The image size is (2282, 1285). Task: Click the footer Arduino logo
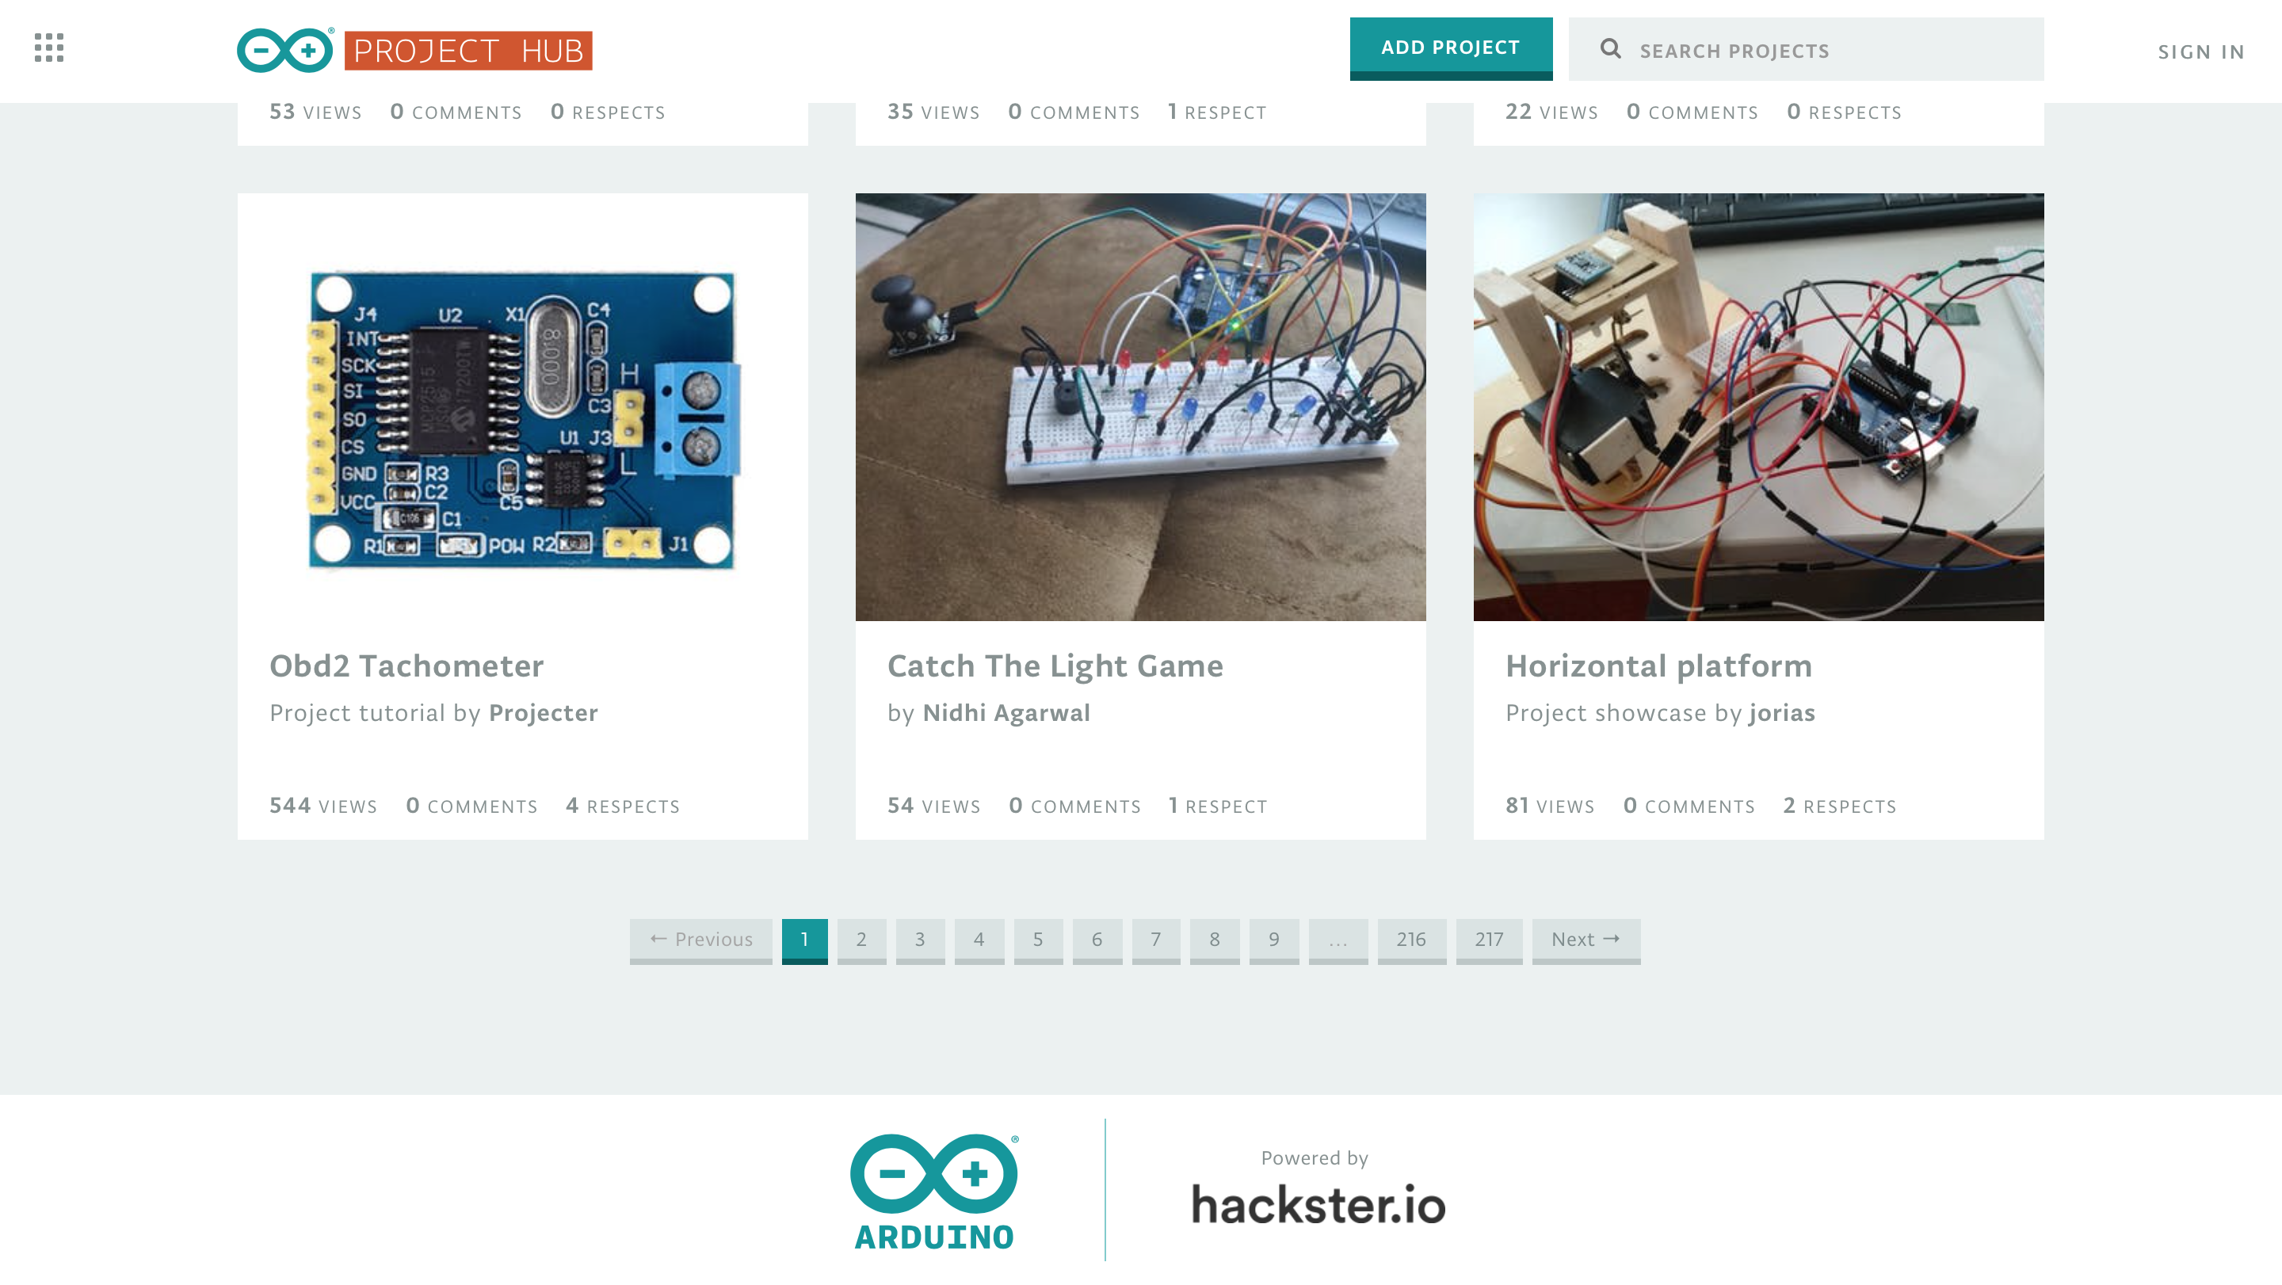click(x=933, y=1192)
